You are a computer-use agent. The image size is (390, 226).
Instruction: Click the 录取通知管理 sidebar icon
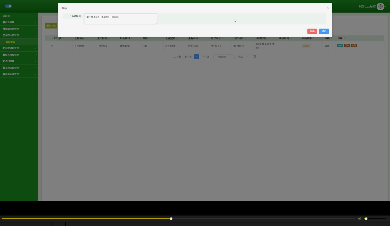4,48
